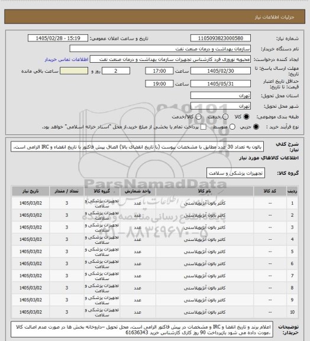Click unit عدد in table row 9
The image size is (310, 341).
138,300
